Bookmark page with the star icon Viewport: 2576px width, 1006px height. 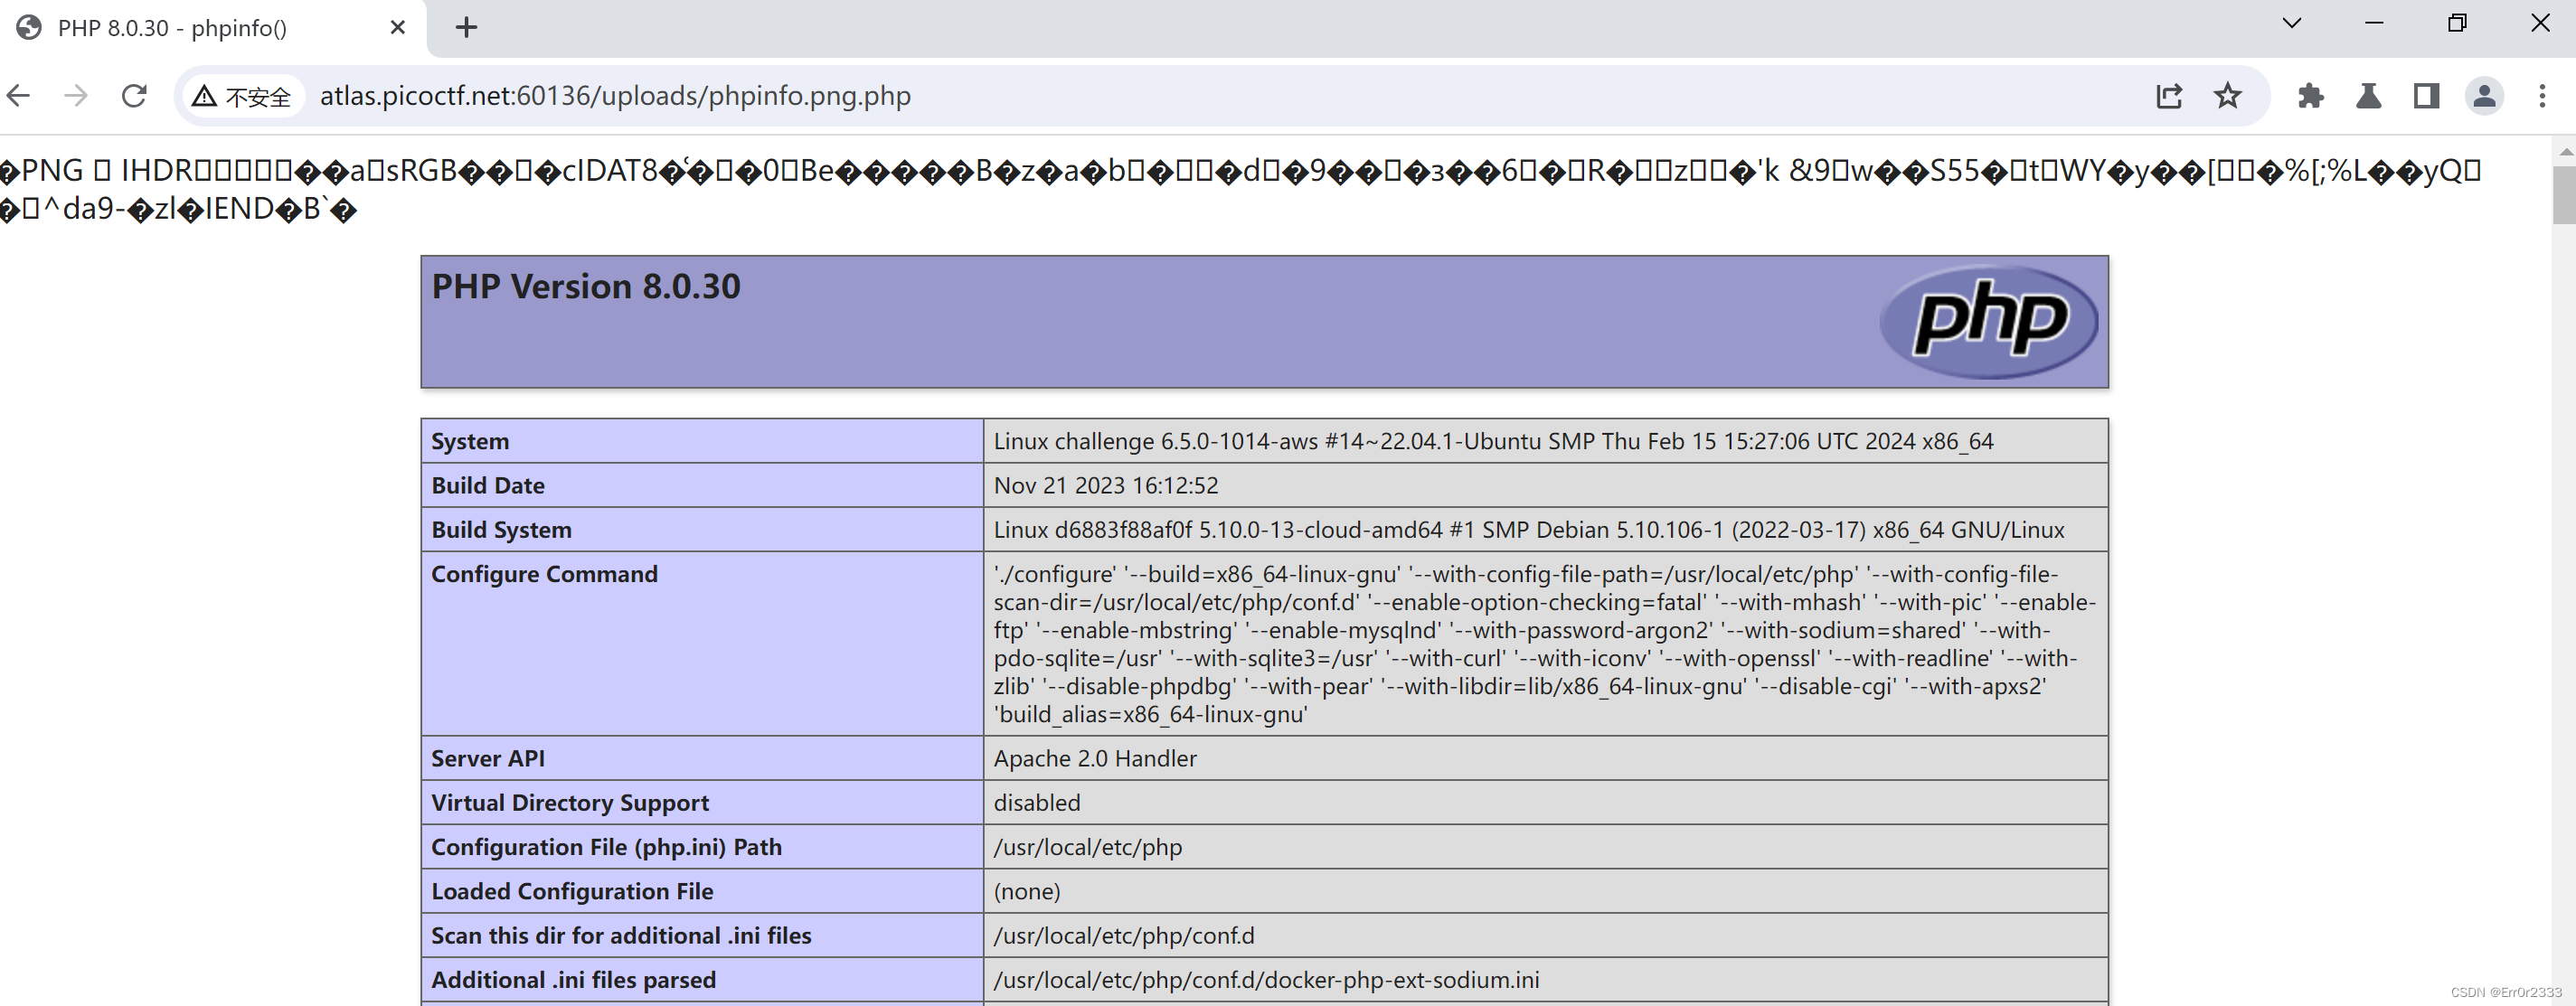[2227, 96]
